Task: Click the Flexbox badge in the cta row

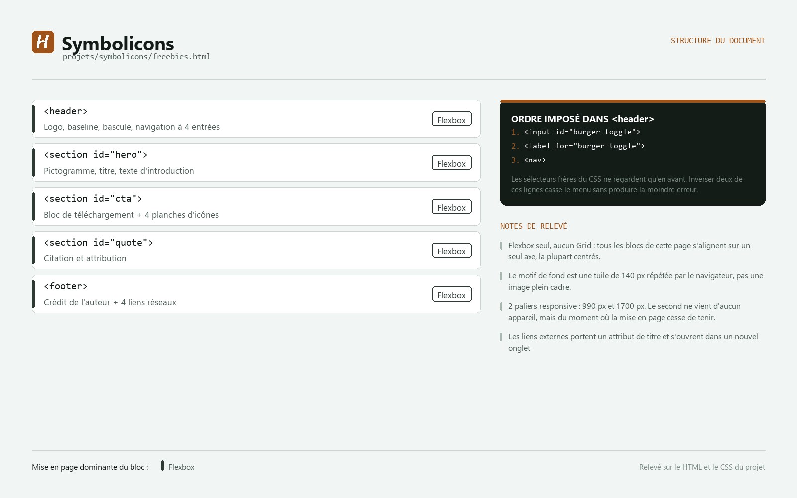Action: pos(451,207)
